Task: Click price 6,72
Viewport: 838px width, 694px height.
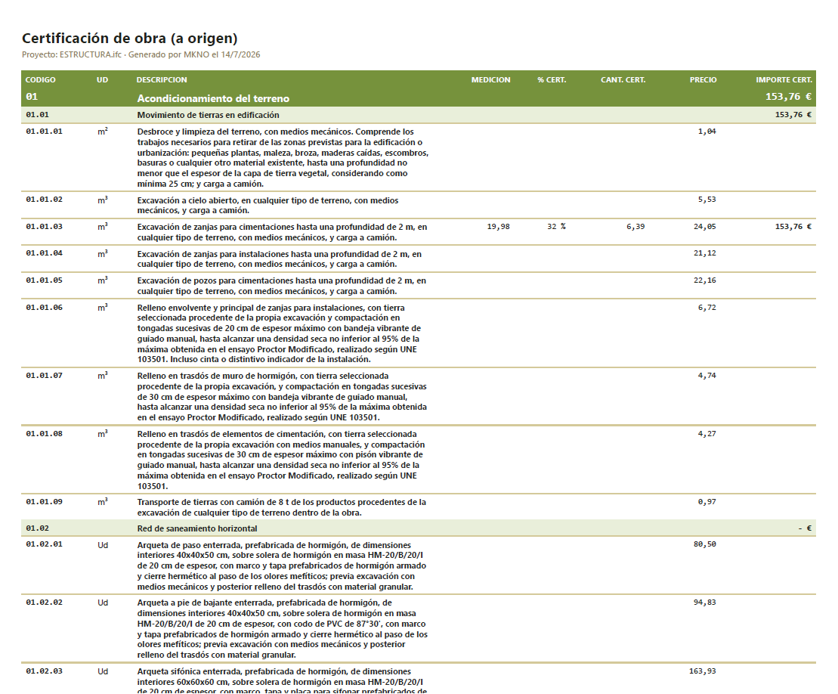Action: [707, 308]
